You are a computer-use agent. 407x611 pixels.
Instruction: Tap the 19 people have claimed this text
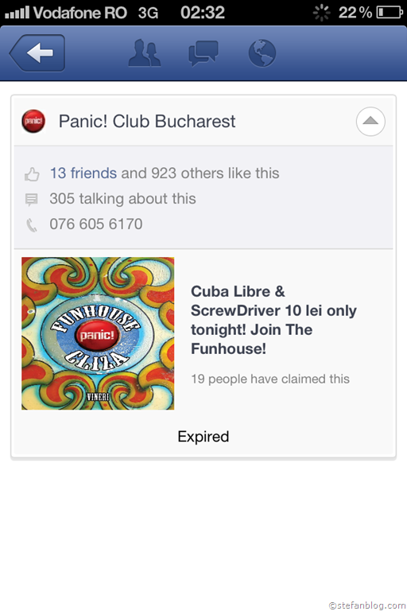(270, 379)
